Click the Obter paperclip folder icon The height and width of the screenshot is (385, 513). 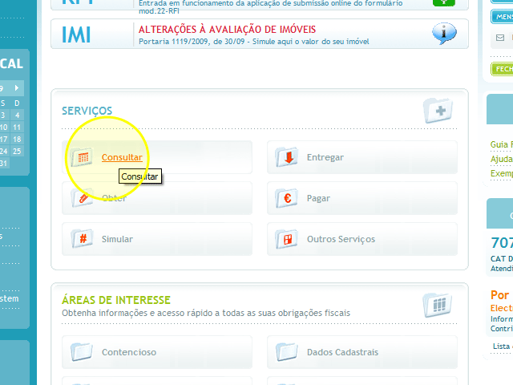click(82, 198)
